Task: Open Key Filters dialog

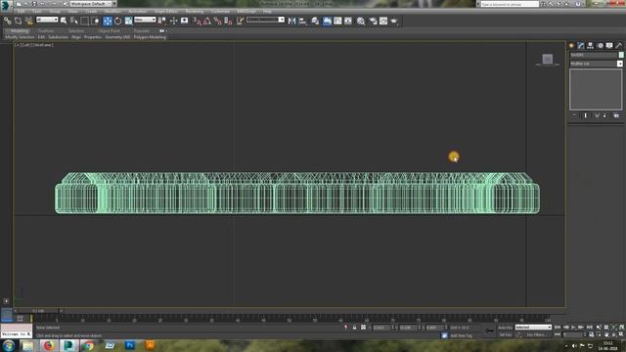Action: [537, 334]
